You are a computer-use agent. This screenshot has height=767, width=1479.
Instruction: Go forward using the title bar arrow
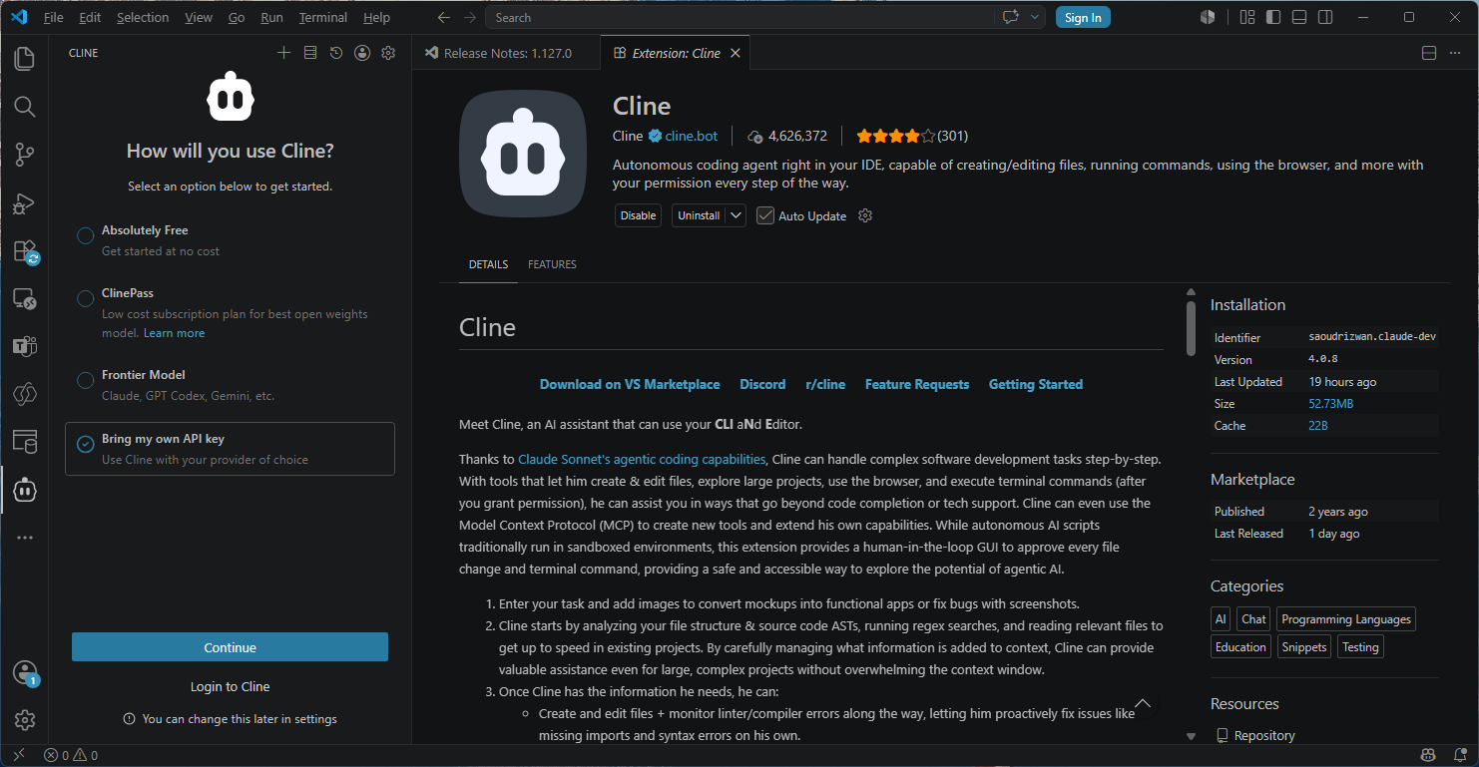point(470,17)
